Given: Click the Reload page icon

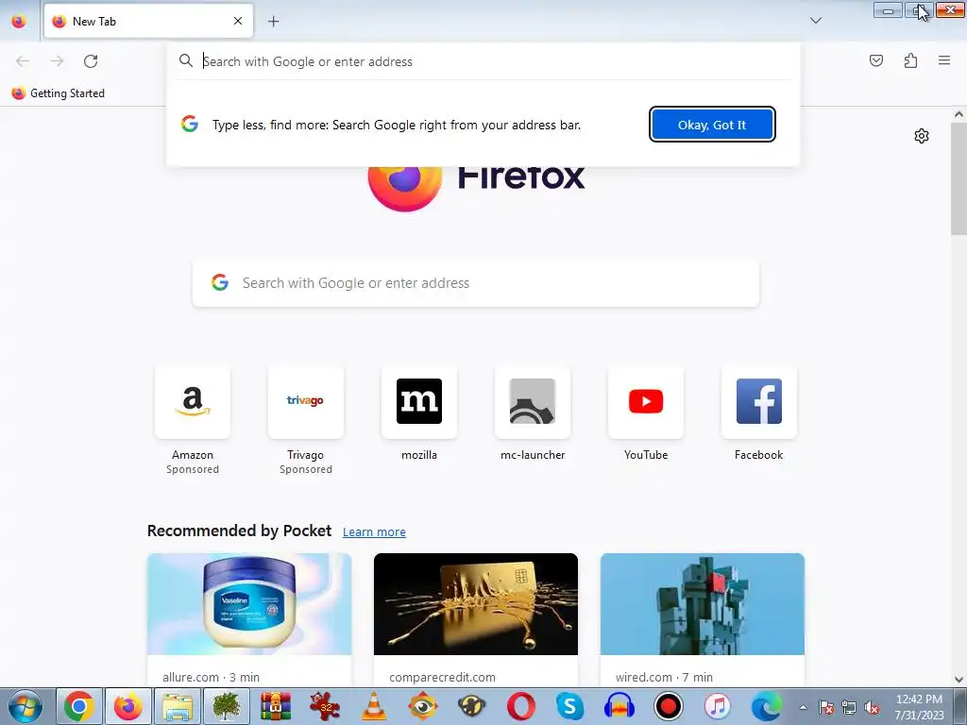Looking at the screenshot, I should [x=91, y=61].
